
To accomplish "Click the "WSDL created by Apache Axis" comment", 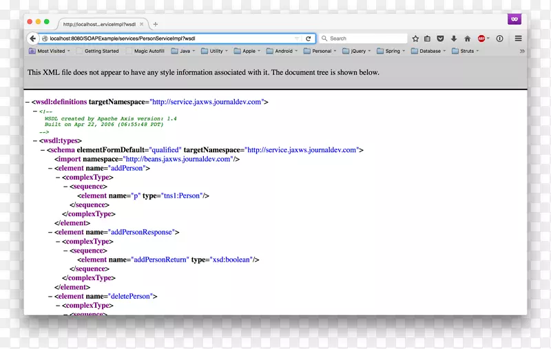I will (110, 118).
